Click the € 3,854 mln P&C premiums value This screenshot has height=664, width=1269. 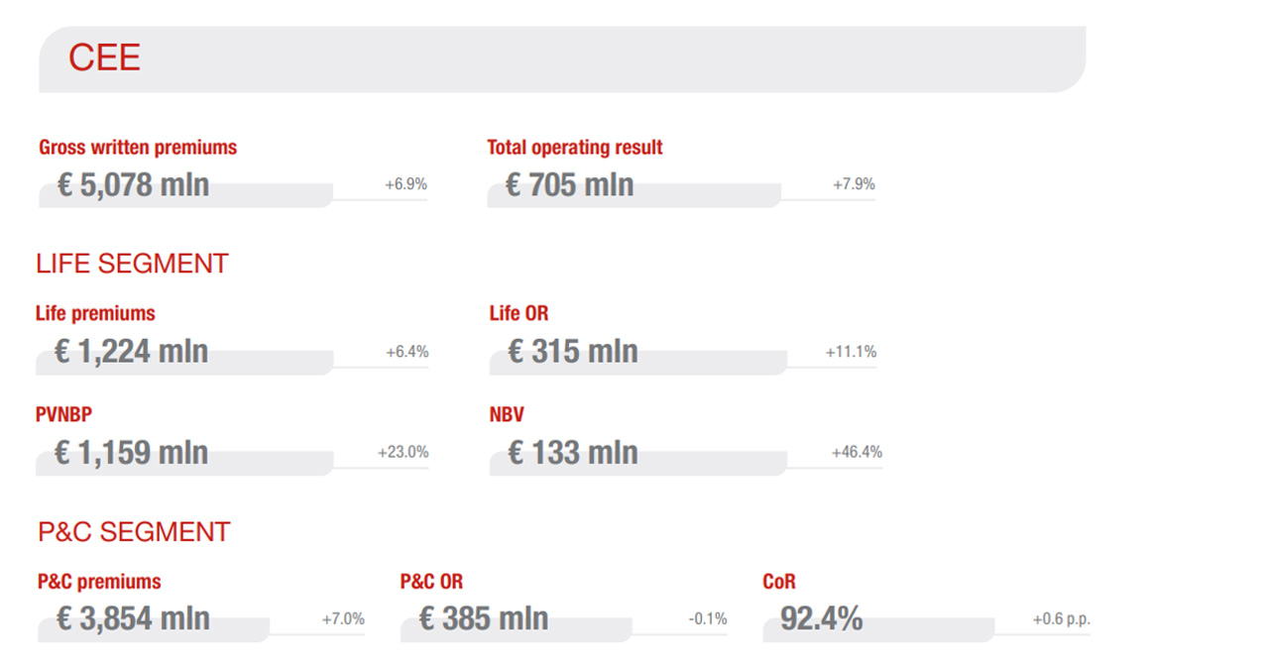(134, 619)
